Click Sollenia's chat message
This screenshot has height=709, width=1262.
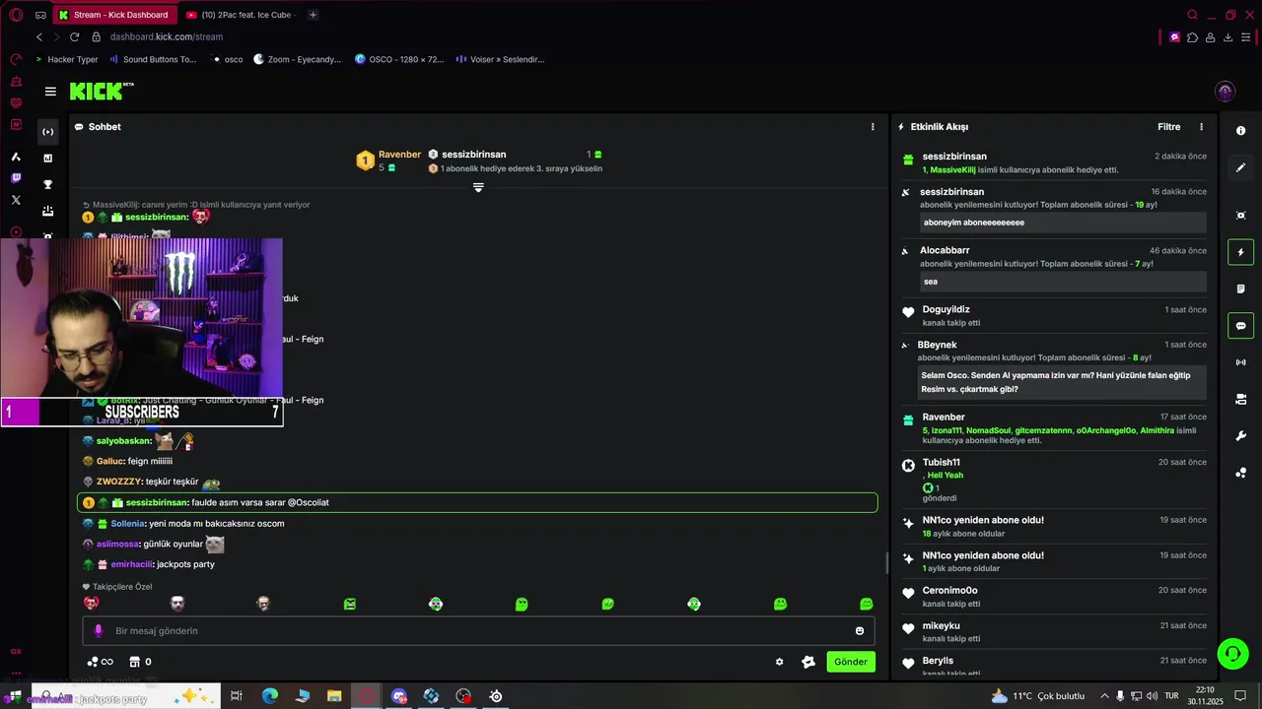pos(477,524)
